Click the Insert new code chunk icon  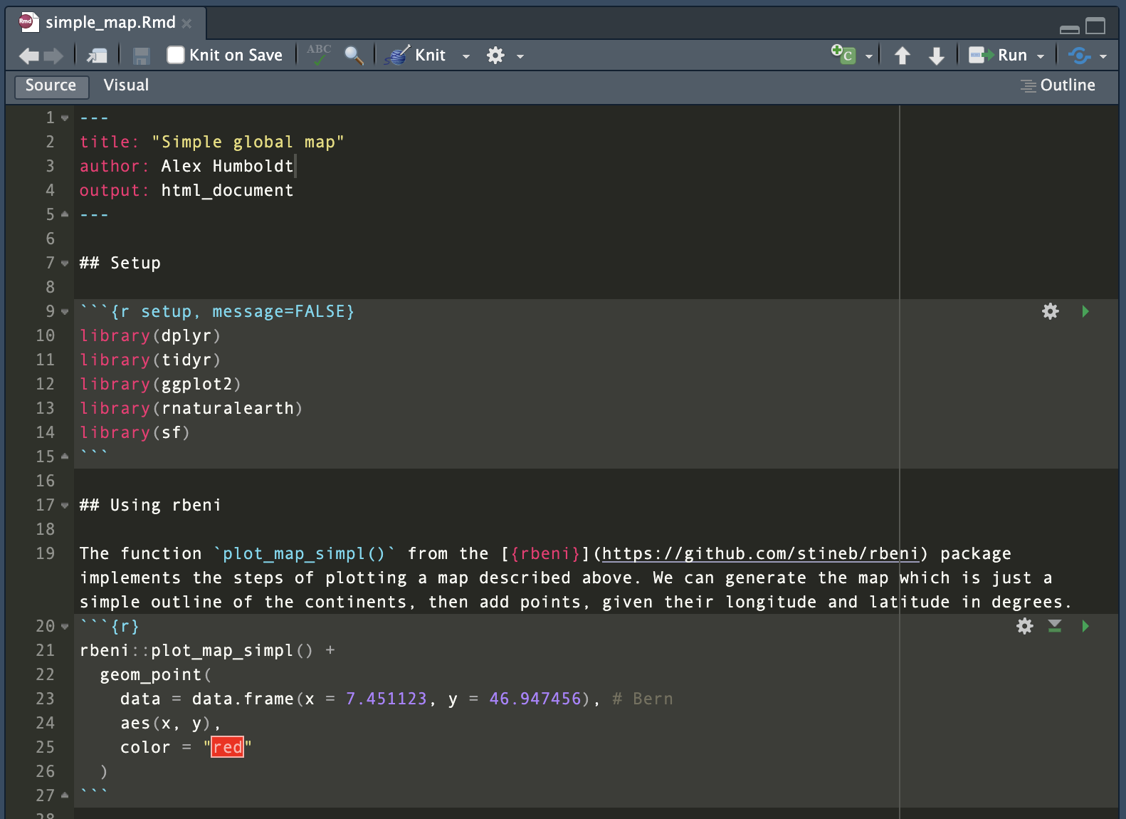pyautogui.click(x=844, y=55)
